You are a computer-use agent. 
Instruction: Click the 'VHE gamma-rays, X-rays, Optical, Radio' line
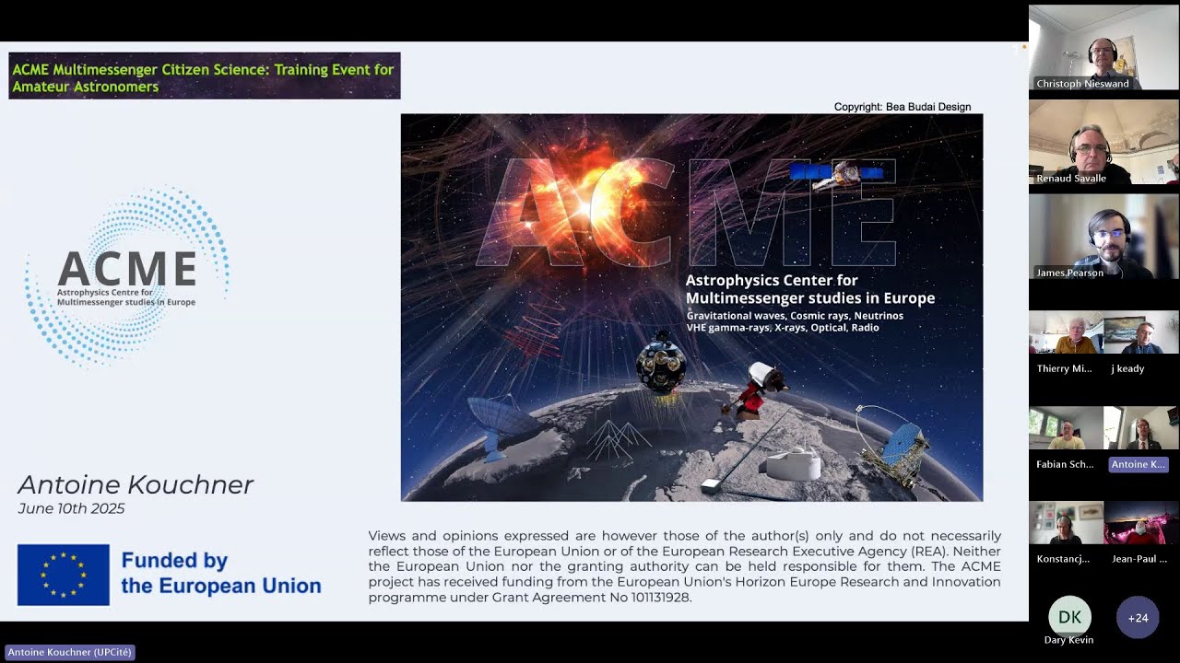[x=782, y=328]
